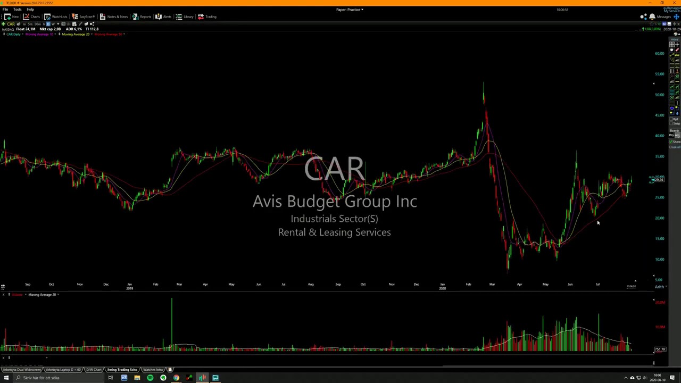Click the new tab page icon
Viewport: 681px width, 383px height.
click(x=170, y=369)
